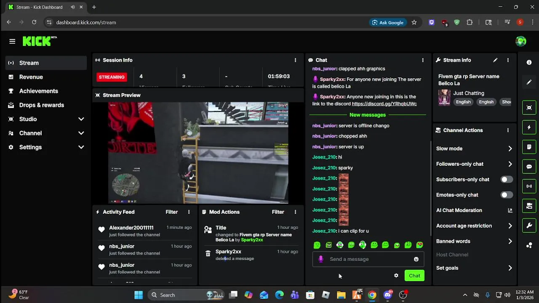The height and width of the screenshot is (303, 539).
Task: Open File Explorer from taskbar
Action: [341, 295]
